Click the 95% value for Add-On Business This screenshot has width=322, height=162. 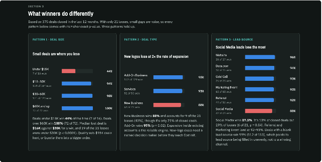tap(201, 77)
